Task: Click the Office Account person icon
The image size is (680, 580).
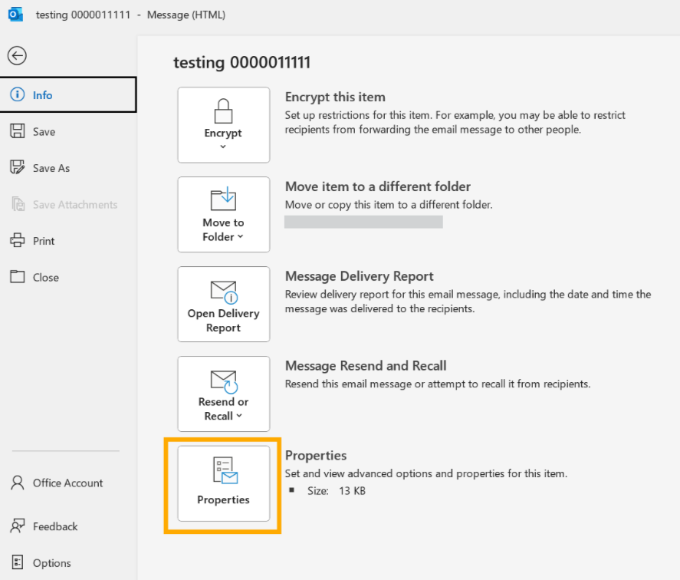Action: 17,483
